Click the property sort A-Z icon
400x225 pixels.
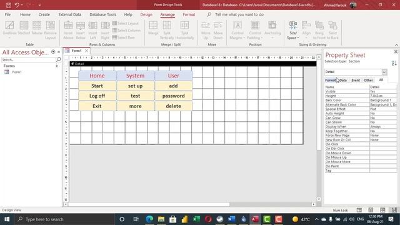click(394, 62)
